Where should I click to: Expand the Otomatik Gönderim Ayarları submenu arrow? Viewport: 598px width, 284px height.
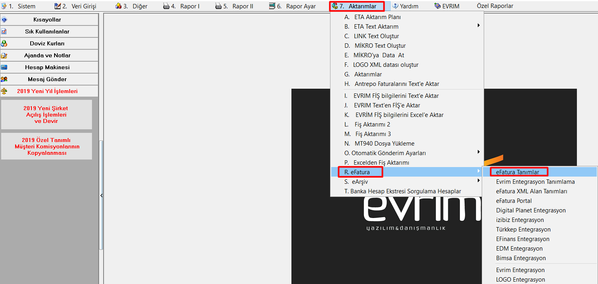[479, 152]
